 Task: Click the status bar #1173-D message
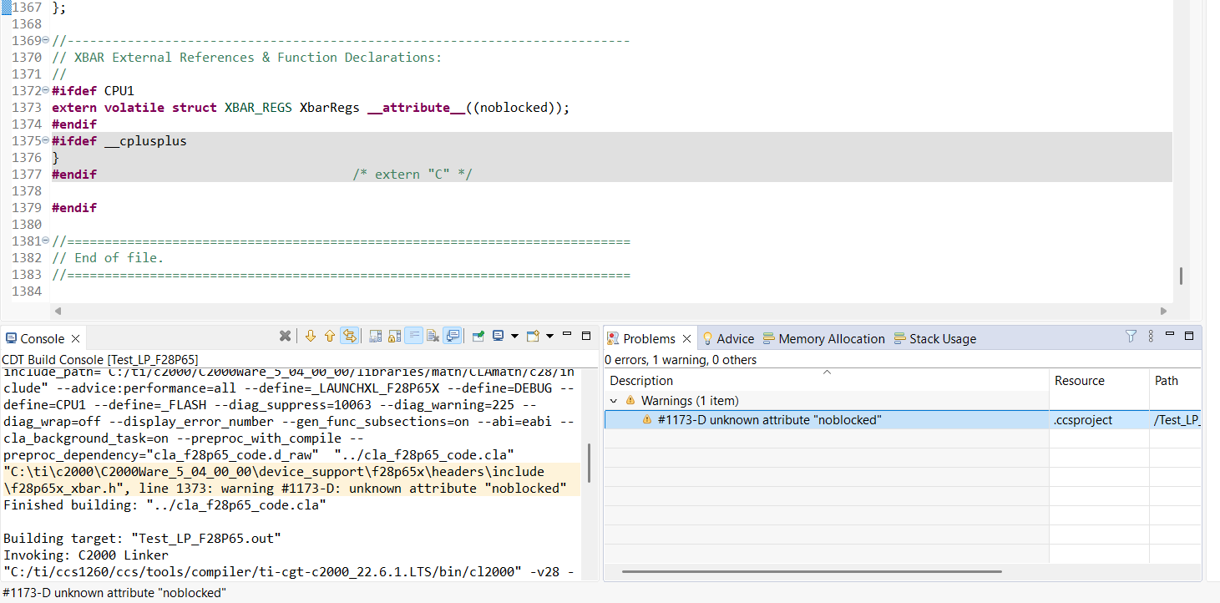(114, 593)
